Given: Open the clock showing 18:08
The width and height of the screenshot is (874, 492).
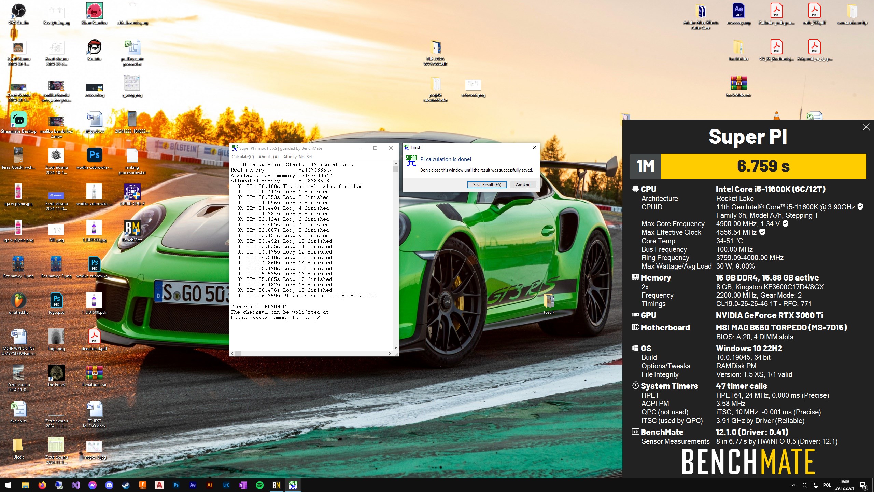Looking at the screenshot, I should coord(844,485).
